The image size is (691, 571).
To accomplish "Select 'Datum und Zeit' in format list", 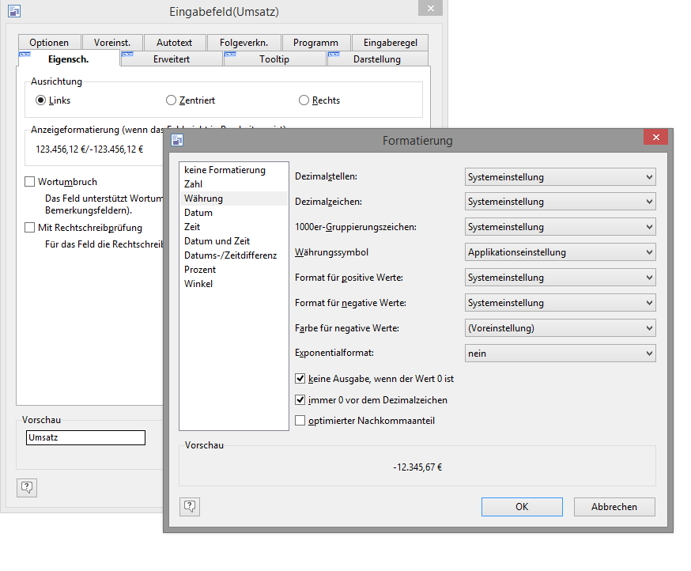I will (x=217, y=241).
